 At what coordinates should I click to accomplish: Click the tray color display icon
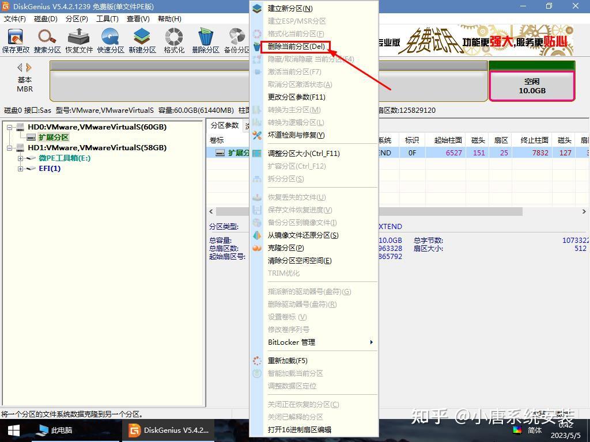[517, 430]
